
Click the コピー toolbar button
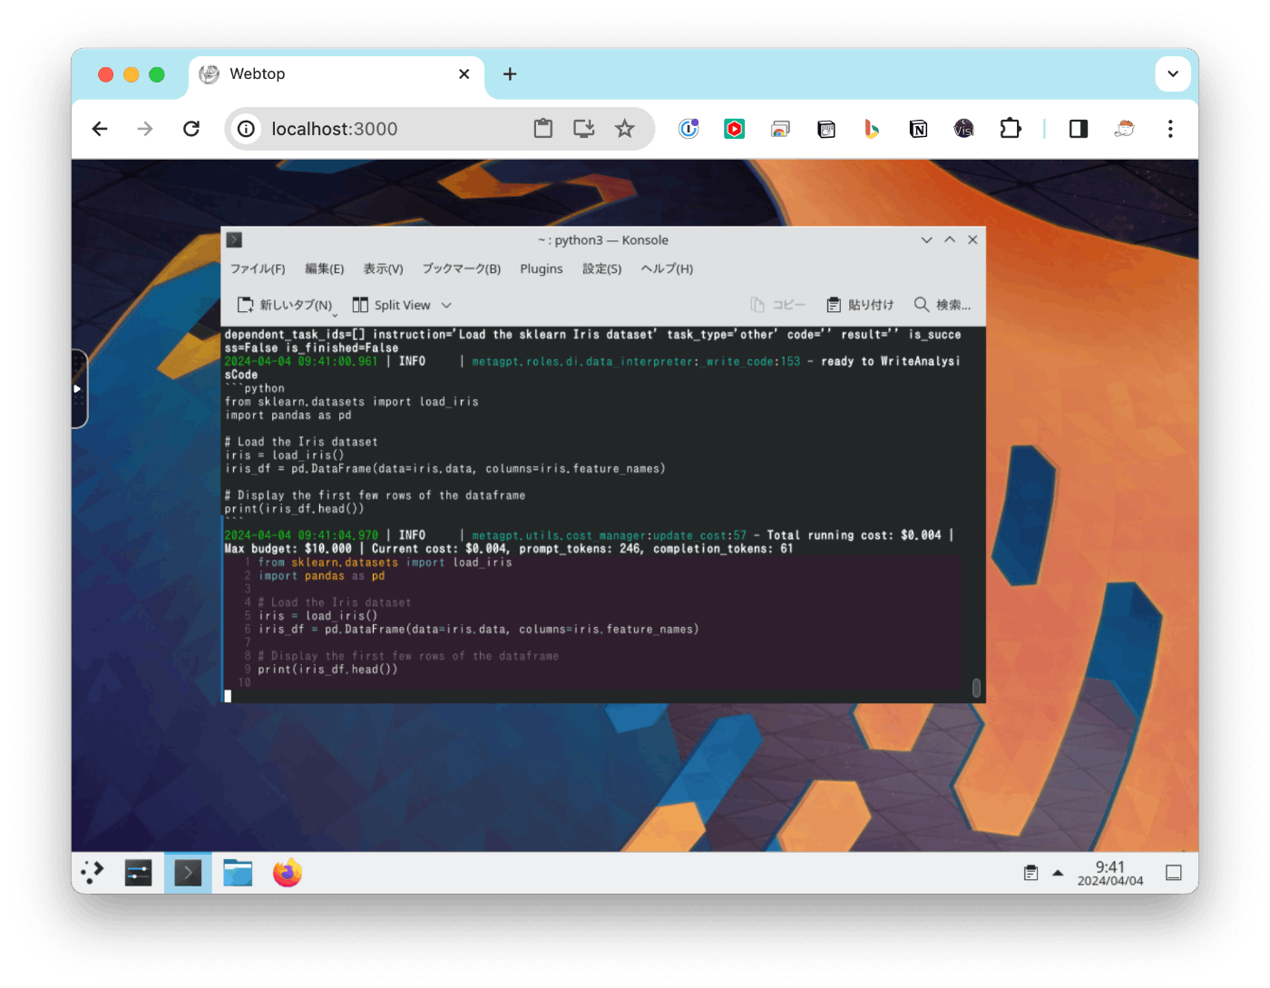coord(778,305)
